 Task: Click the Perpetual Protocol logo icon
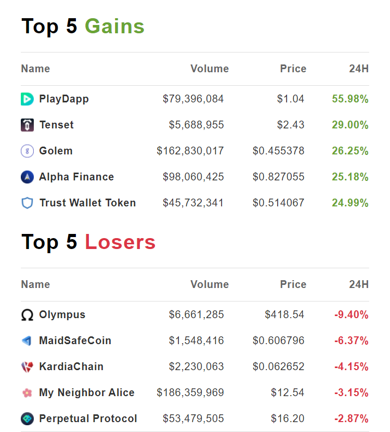(x=27, y=419)
